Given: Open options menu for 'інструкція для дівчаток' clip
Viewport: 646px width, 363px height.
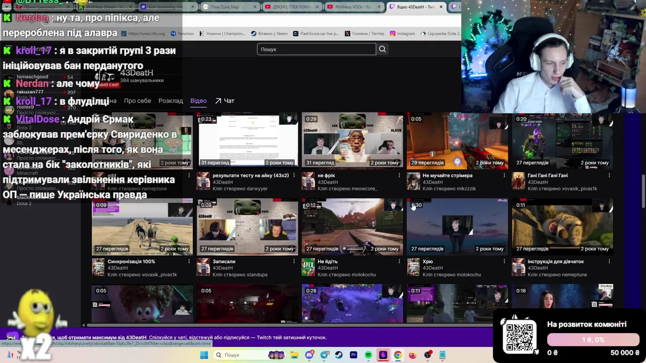Looking at the screenshot, I should click(609, 262).
